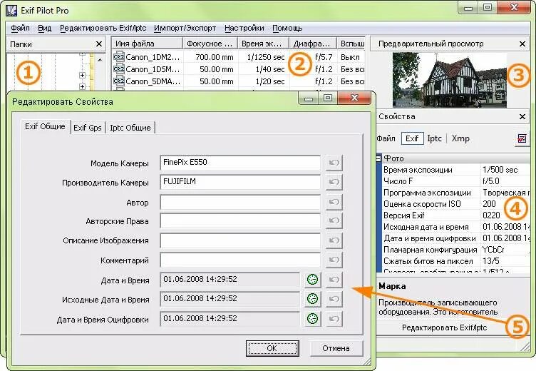This screenshot has height=371, width=536.
Task: Select the Число F property row
Action: [x=456, y=181]
